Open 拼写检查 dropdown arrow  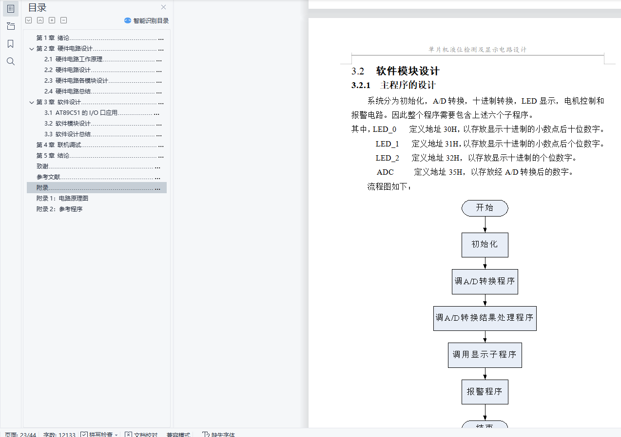tap(116, 435)
